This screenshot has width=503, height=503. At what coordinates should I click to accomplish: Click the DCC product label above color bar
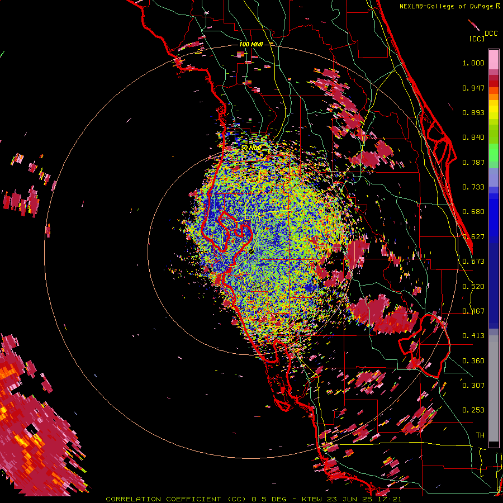[x=491, y=34]
